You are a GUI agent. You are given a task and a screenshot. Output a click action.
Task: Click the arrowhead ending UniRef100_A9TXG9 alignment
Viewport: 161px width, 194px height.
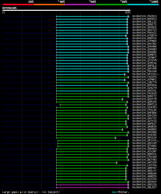tap(117, 163)
